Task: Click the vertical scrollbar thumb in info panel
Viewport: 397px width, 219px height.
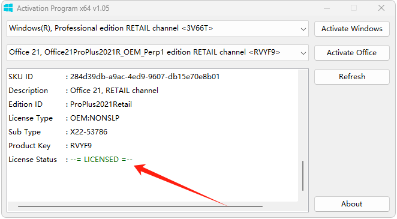Action: click(303, 176)
